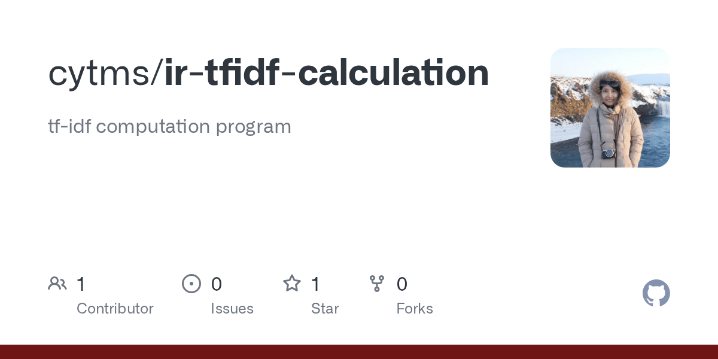The width and height of the screenshot is (718, 359).
Task: Click the word calculation in the title
Action: [x=394, y=73]
